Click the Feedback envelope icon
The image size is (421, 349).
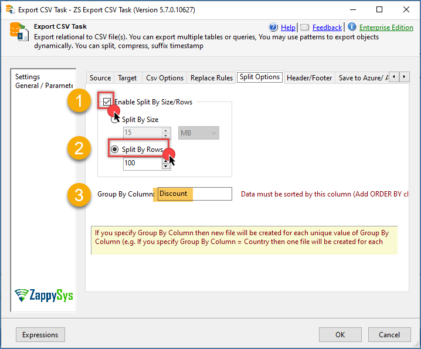pos(304,27)
